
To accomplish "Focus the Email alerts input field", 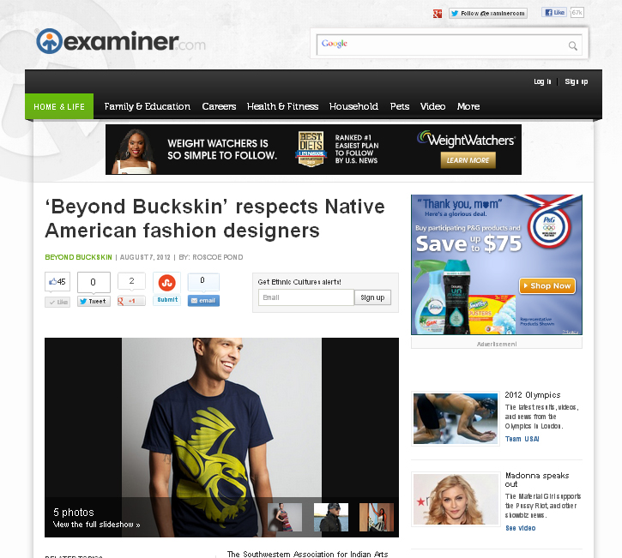I will click(306, 297).
